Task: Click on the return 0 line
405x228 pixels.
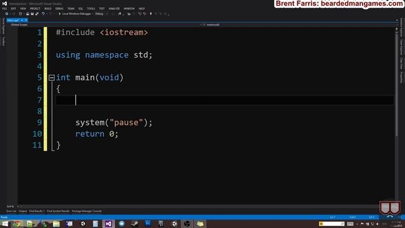Action: click(97, 134)
